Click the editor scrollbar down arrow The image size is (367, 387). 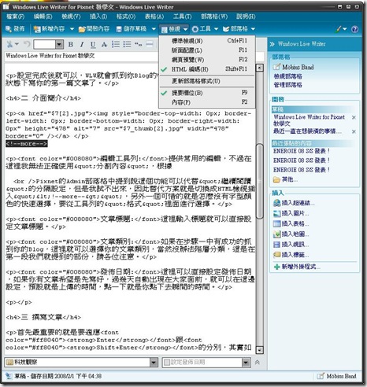pyautogui.click(x=259, y=350)
